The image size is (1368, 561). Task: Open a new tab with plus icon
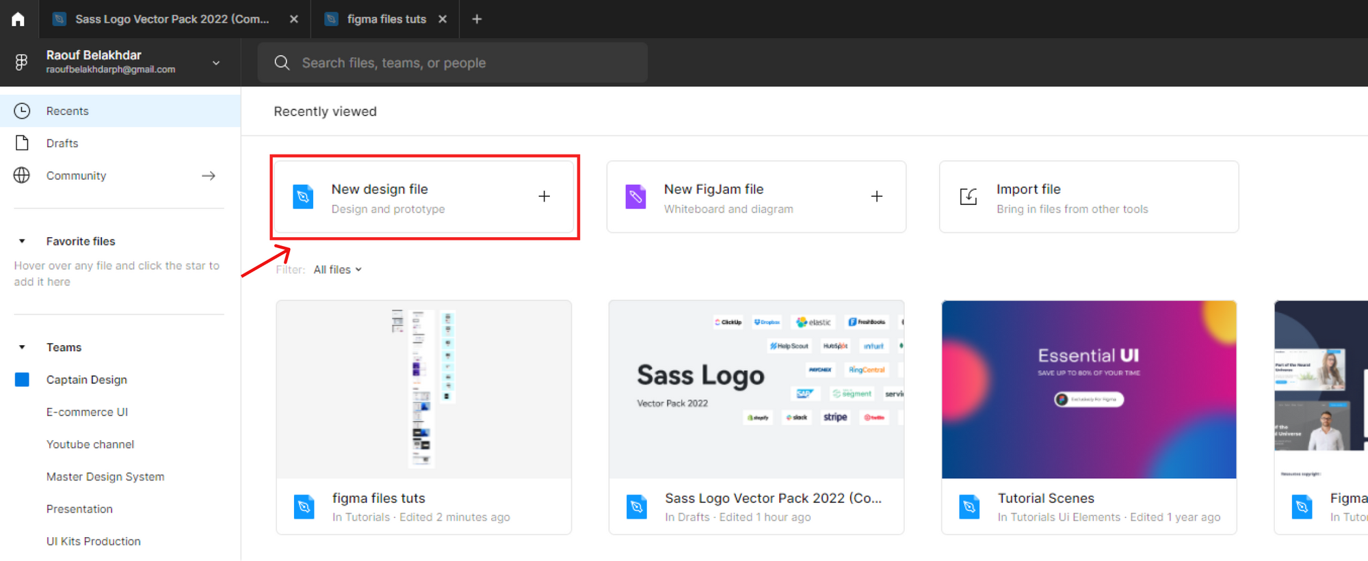point(477,19)
